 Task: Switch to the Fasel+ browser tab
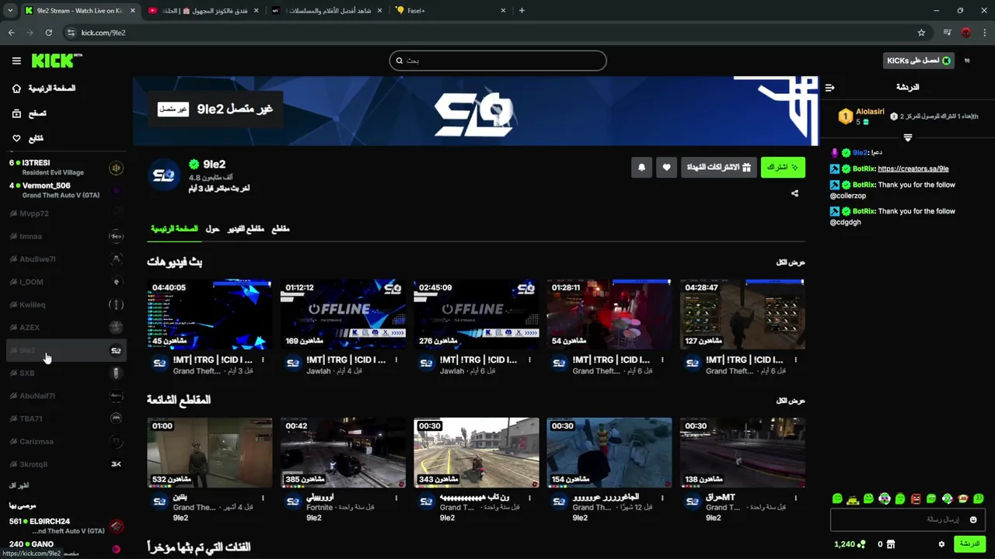tap(451, 11)
